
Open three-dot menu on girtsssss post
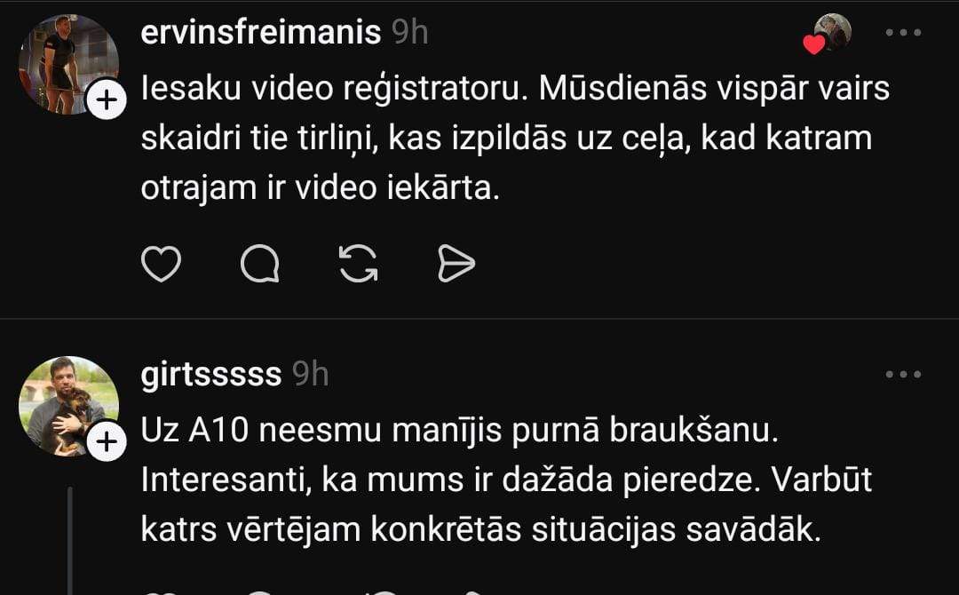pyautogui.click(x=904, y=375)
